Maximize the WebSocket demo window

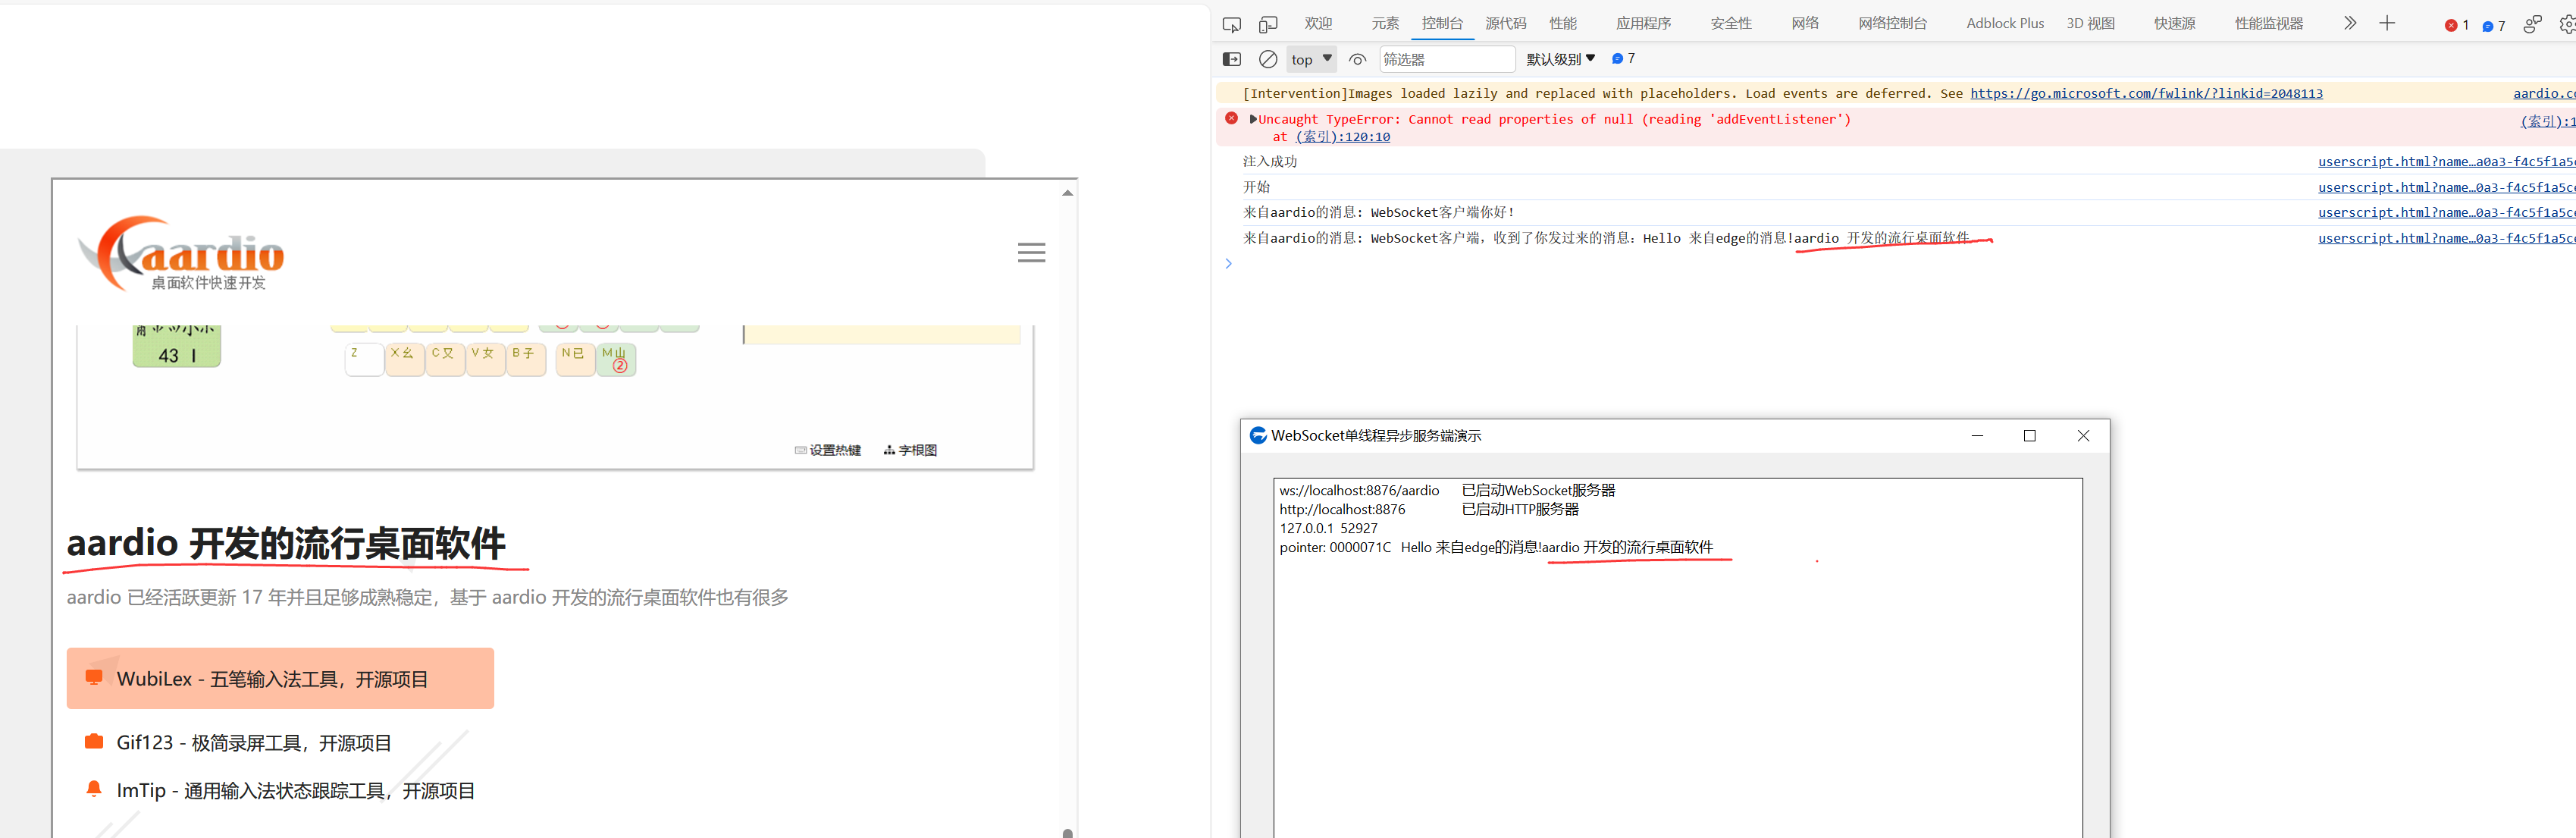tap(2030, 436)
